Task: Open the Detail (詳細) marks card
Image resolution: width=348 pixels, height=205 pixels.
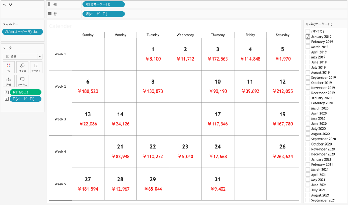Action: point(9,81)
